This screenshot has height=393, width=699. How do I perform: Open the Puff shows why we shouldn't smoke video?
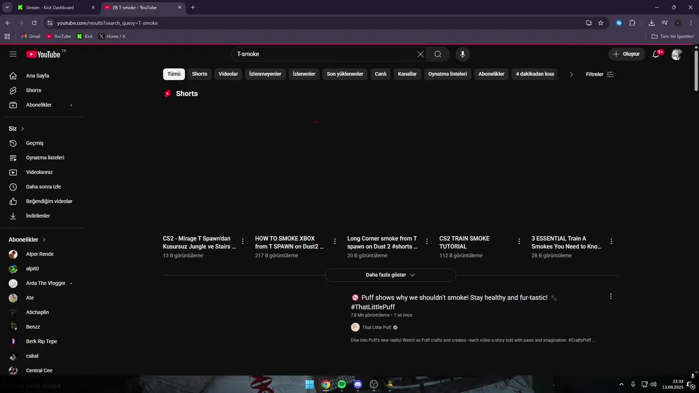point(453,302)
